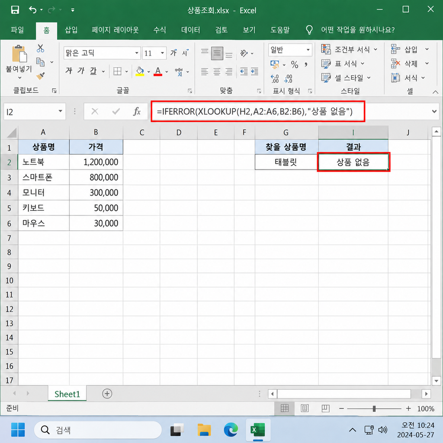Screen dimensions: 443x443
Task: Save the workbook with the floppy disk icon
Action: point(15,10)
